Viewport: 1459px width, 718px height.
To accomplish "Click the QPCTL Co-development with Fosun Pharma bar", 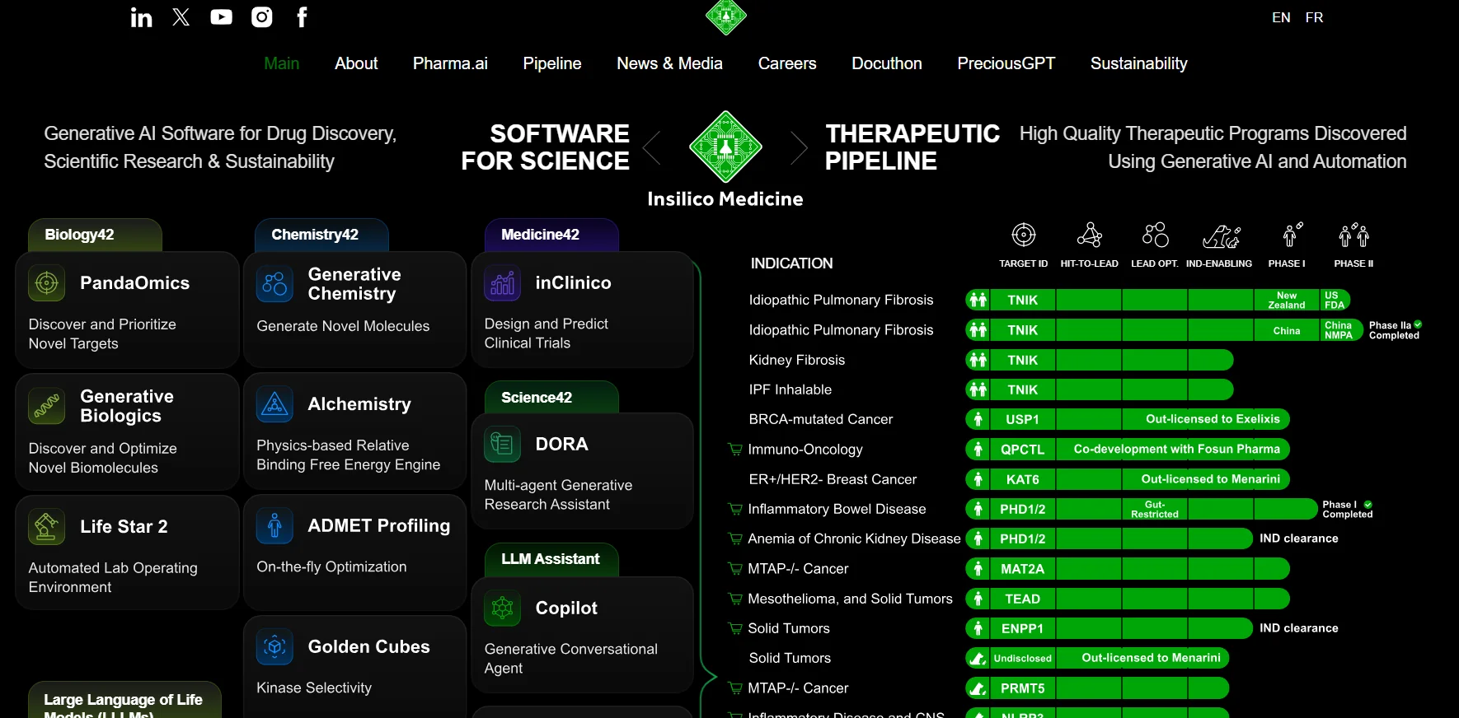I will [x=1128, y=450].
